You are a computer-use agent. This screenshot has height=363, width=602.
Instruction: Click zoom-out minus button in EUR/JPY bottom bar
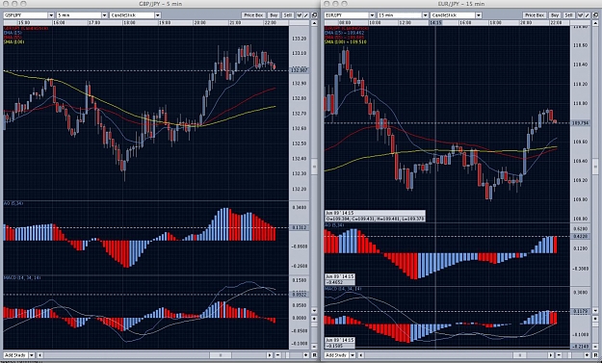559,355
